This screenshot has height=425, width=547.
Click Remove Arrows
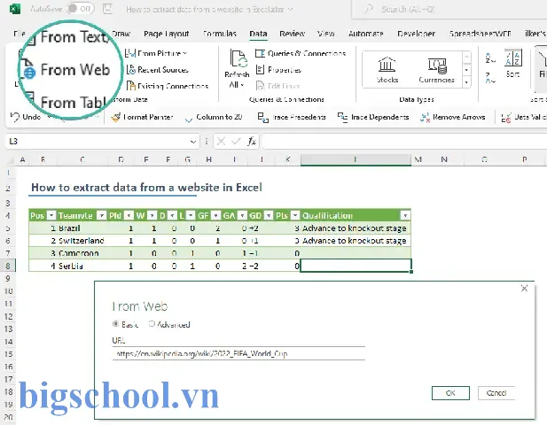pos(452,117)
